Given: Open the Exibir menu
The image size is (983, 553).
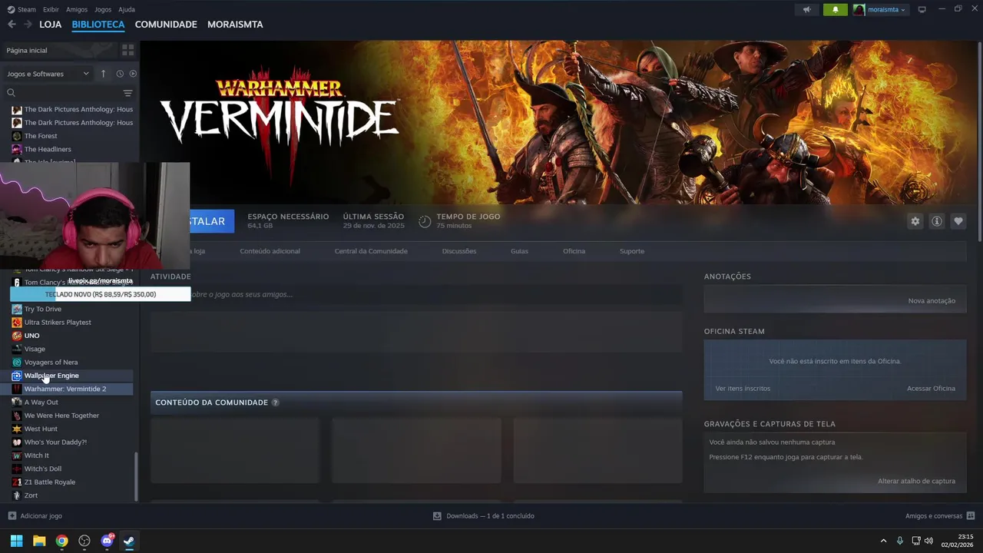Looking at the screenshot, I should click(x=51, y=9).
